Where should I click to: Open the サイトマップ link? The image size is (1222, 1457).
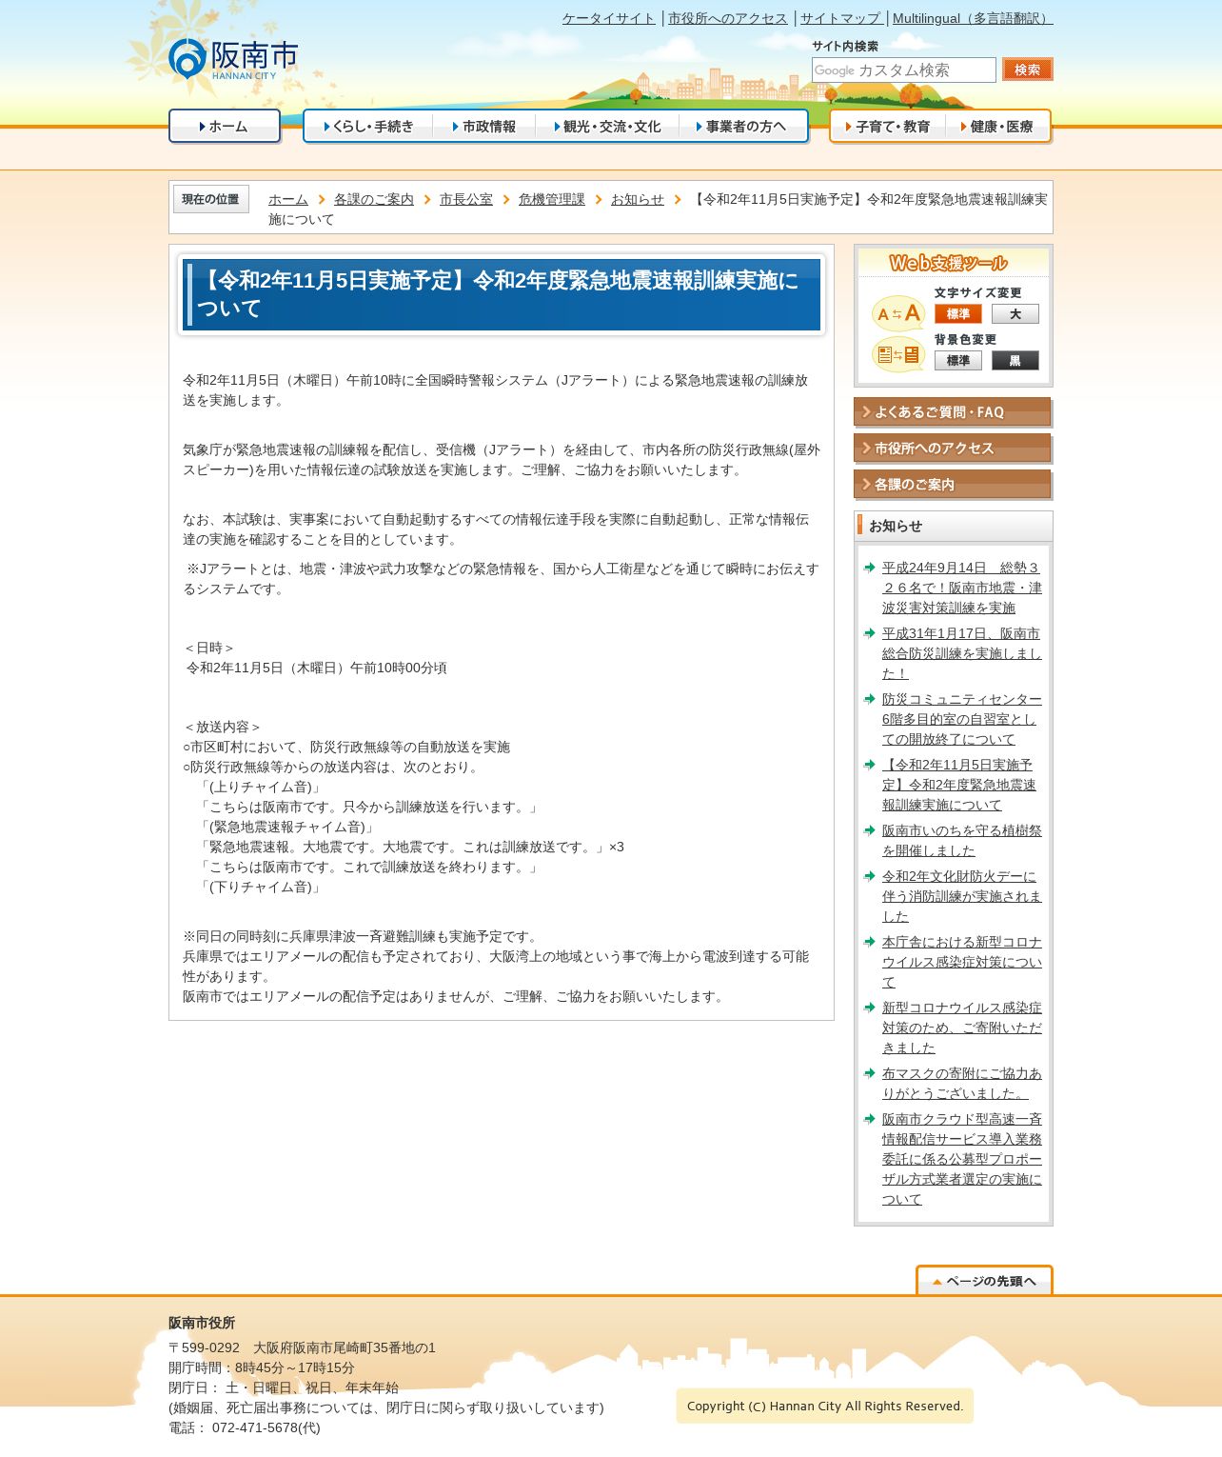840,18
